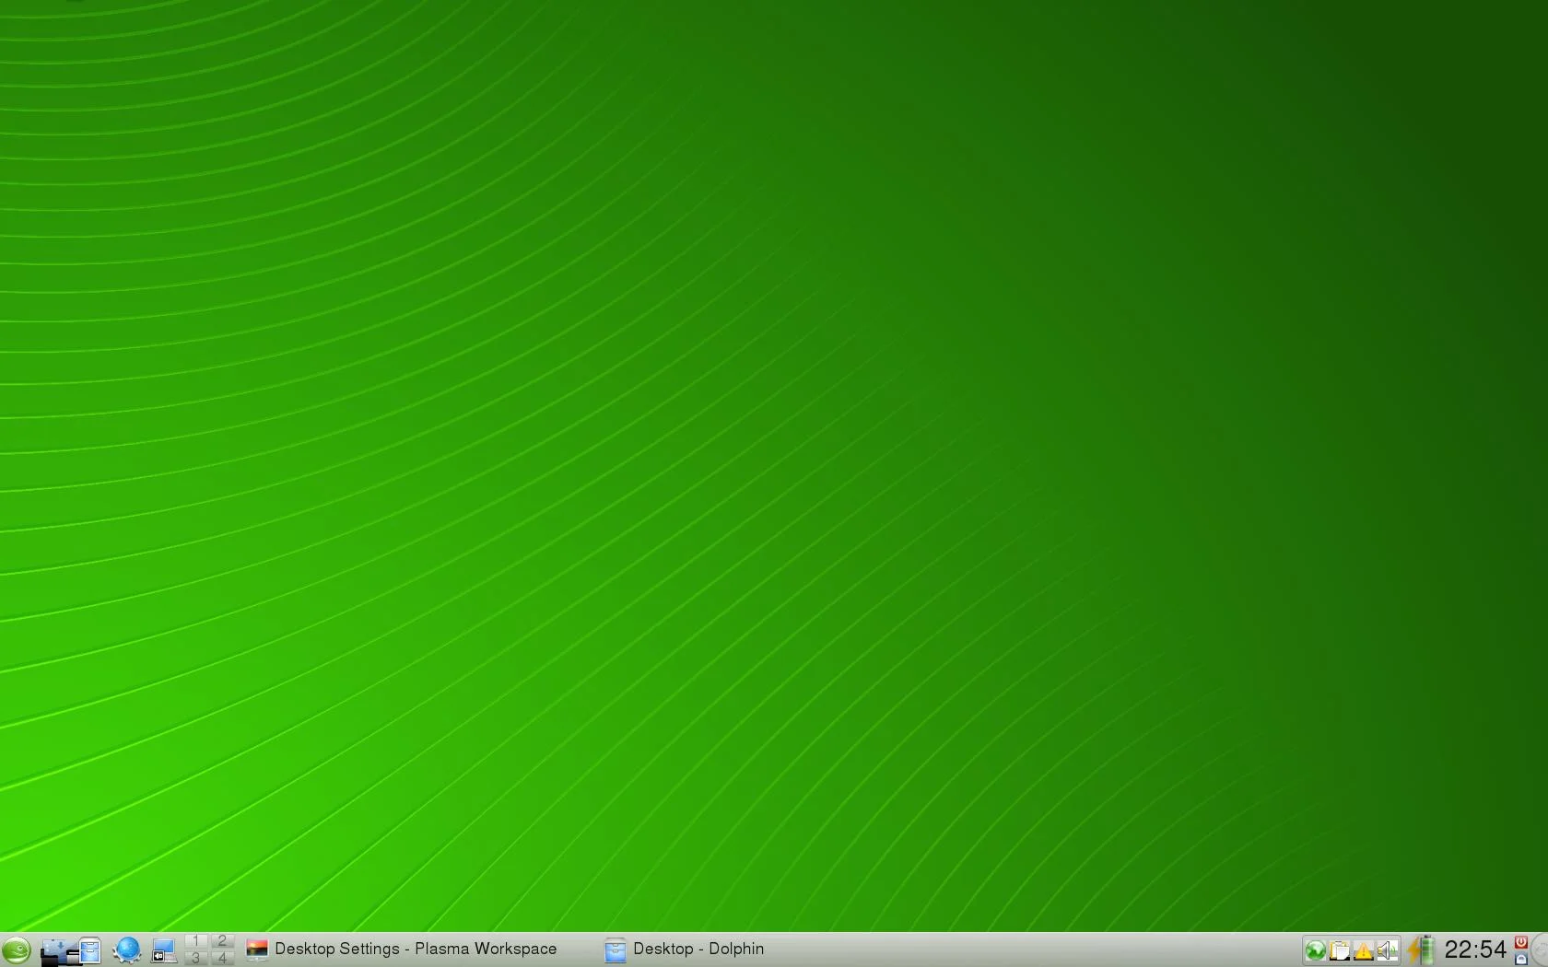Open the system tray icons area
1548x967 pixels.
tap(1351, 950)
